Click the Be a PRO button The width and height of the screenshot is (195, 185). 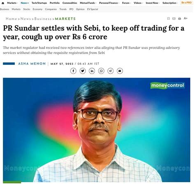[x=186, y=2]
